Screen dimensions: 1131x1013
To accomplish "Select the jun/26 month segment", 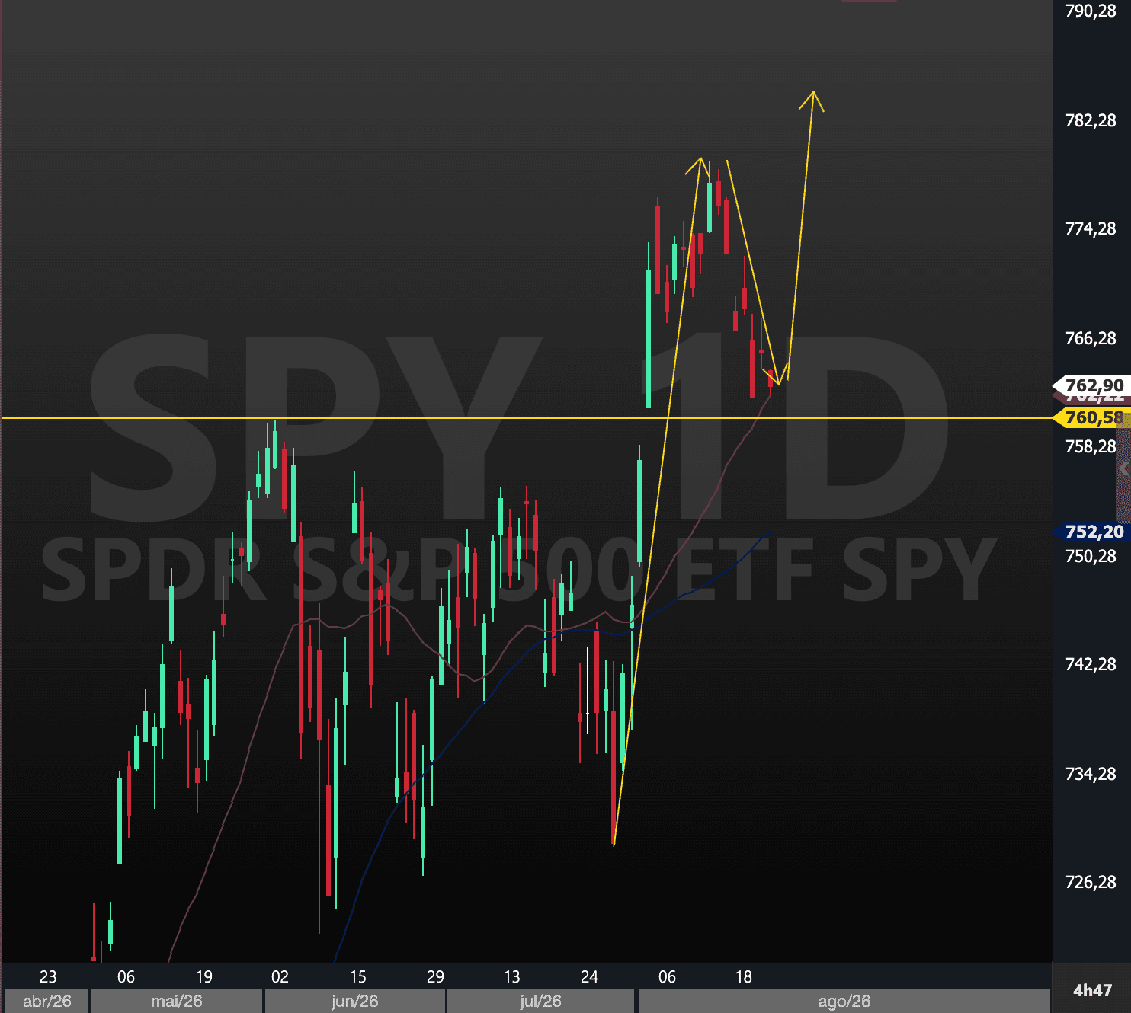I will tap(355, 1001).
